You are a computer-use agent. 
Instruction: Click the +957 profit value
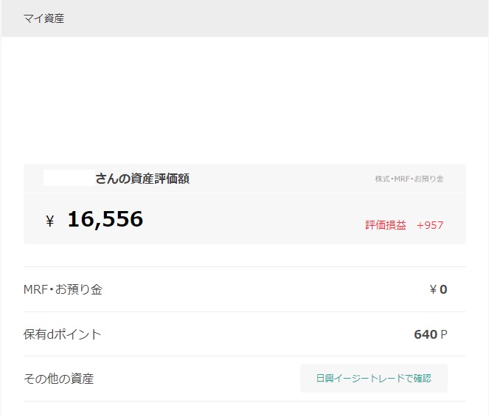(430, 225)
